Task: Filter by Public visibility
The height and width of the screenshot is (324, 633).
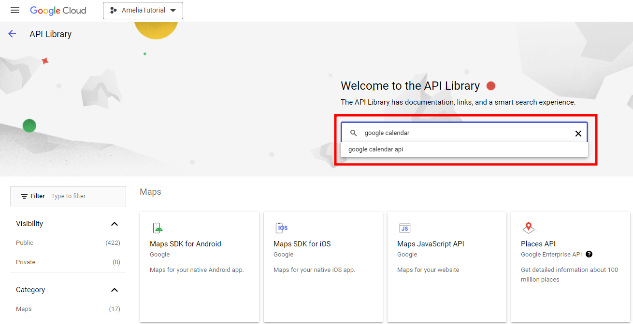Action: [24, 243]
